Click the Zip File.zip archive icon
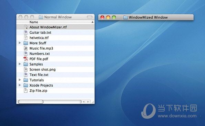This screenshot has width=205, height=126. click(x=26, y=91)
